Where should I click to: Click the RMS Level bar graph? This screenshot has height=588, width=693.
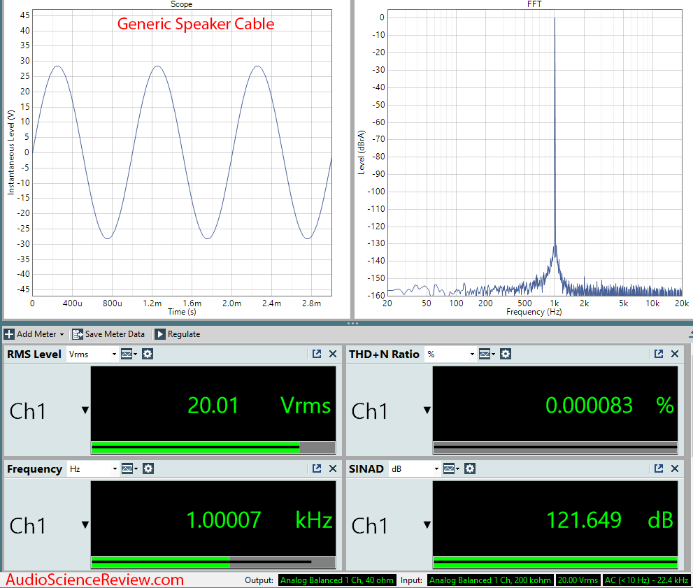point(213,447)
